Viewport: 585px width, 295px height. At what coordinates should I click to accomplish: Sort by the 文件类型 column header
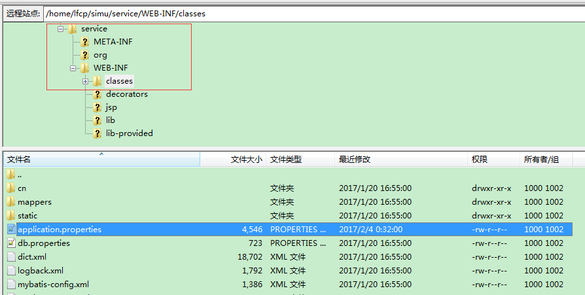tap(300, 159)
